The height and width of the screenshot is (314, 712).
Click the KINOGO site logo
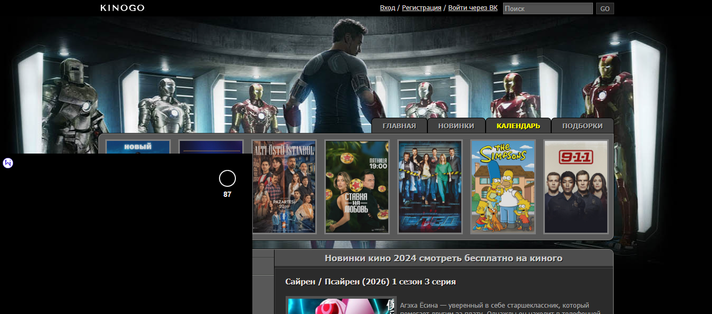(x=122, y=8)
